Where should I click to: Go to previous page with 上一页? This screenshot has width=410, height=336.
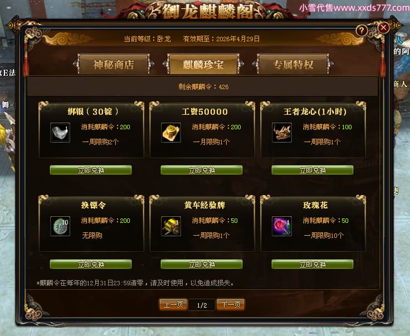coord(173,304)
